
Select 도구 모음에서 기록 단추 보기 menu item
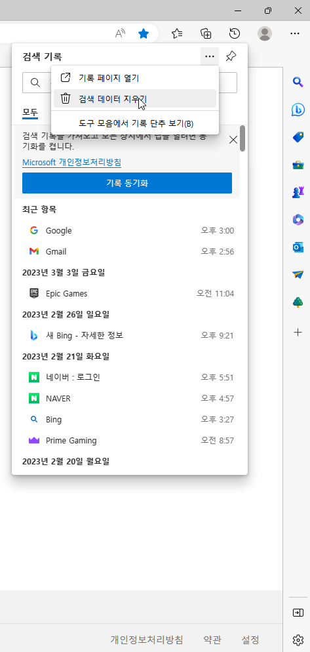[135, 123]
